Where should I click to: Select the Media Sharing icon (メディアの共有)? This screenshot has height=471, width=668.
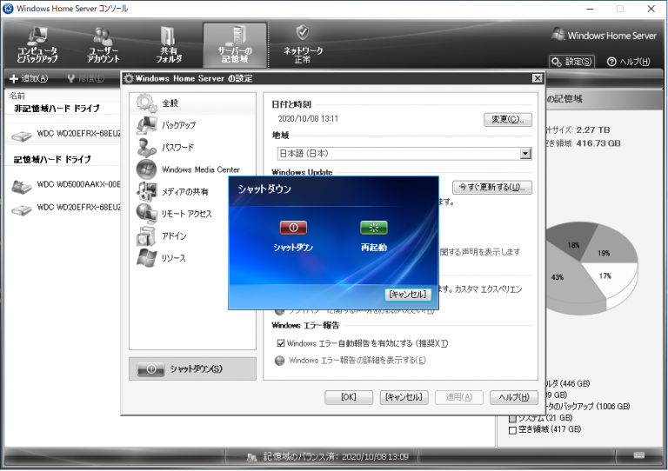pyautogui.click(x=147, y=191)
